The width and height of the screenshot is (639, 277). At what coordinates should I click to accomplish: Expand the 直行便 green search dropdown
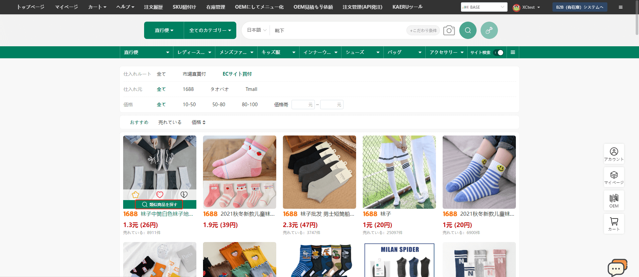[164, 30]
